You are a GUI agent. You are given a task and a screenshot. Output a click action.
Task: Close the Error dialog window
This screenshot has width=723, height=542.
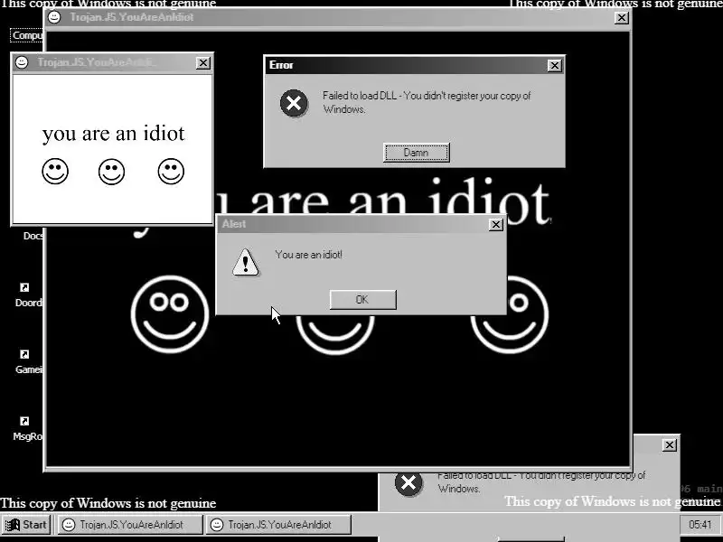554,65
